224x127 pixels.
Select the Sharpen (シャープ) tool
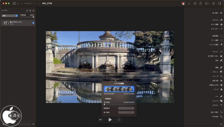click(221, 76)
